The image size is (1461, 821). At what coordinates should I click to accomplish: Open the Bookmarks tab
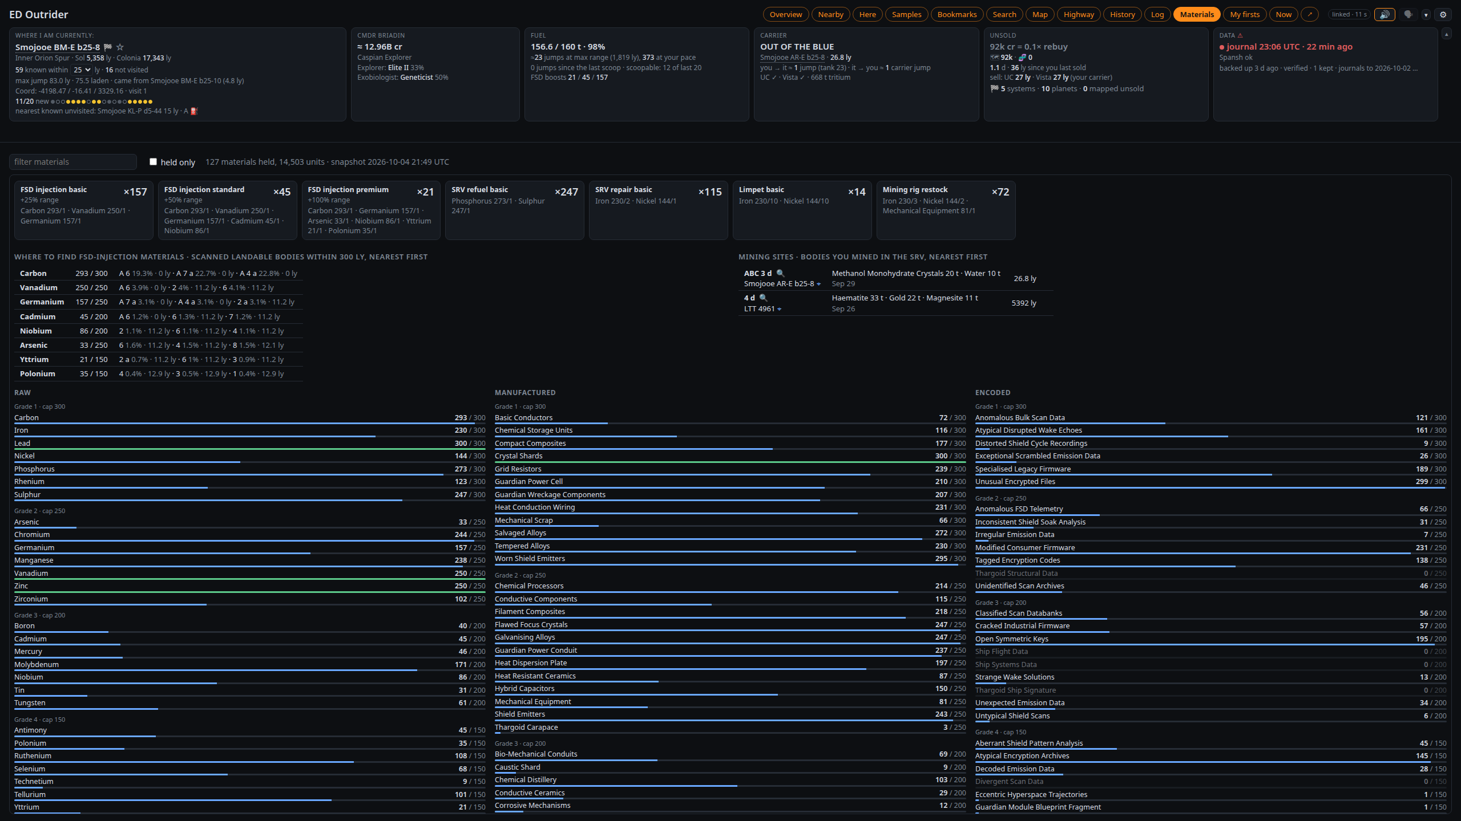956,15
